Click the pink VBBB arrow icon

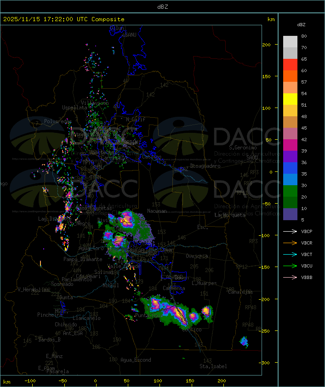pos(290,278)
